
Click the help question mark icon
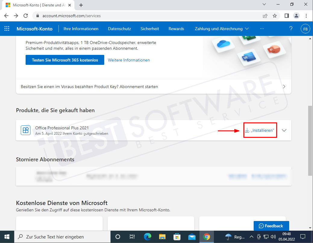coord(291,29)
